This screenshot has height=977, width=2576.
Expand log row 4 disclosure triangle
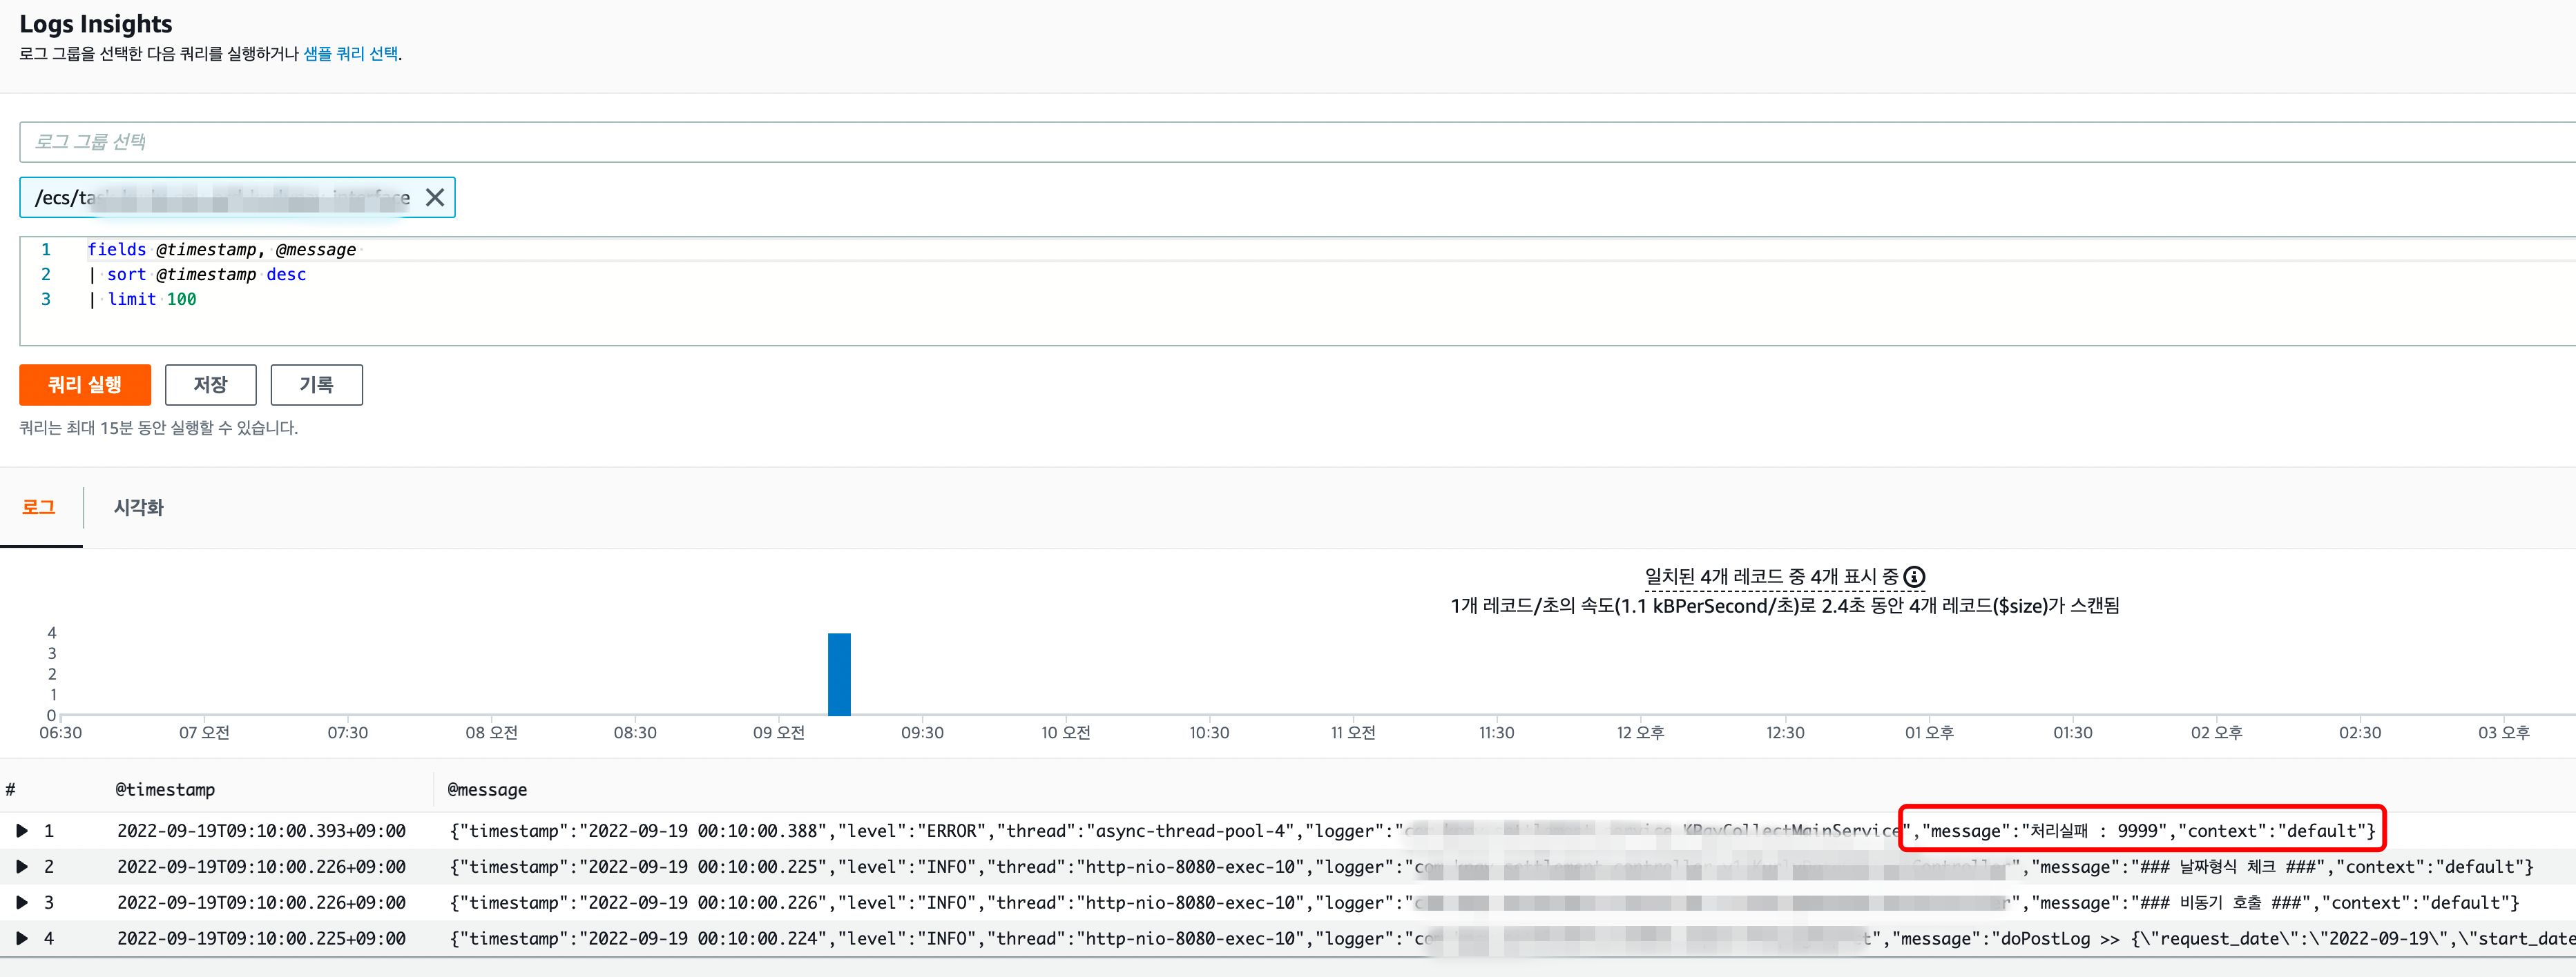(22, 939)
